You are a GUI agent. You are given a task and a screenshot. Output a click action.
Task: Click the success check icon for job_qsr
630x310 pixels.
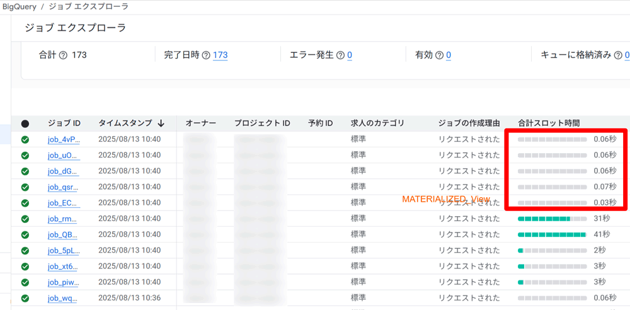click(x=25, y=187)
